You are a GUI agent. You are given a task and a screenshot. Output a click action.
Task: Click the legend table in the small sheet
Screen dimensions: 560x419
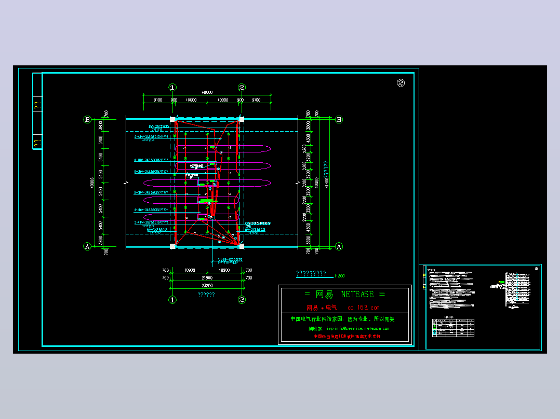[x=453, y=328]
